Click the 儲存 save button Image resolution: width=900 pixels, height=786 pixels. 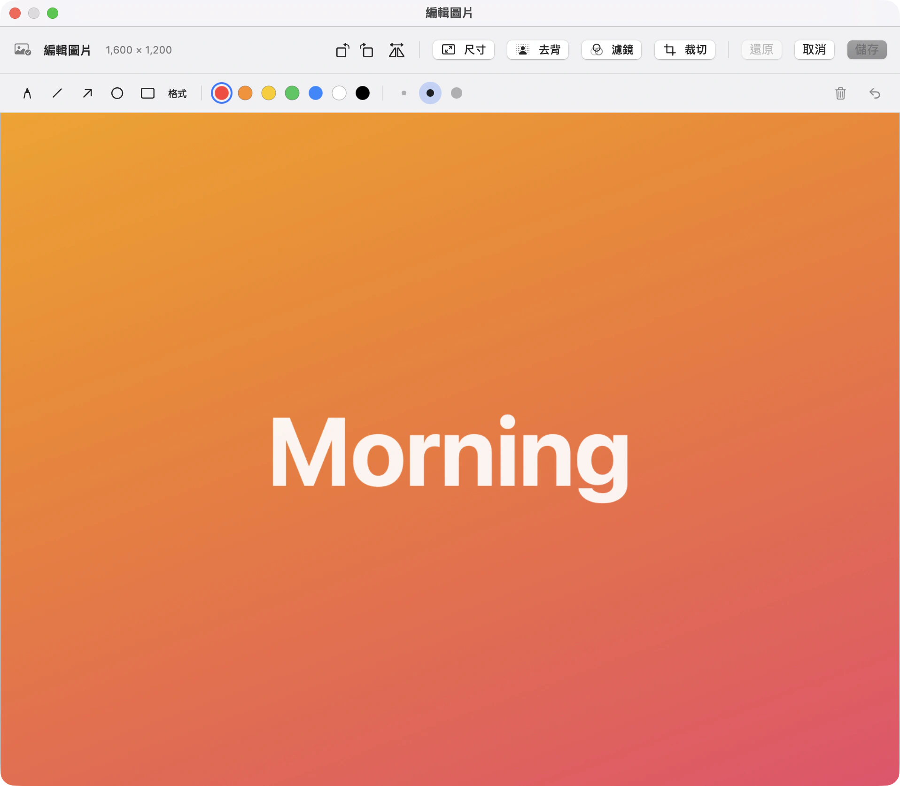(x=867, y=50)
